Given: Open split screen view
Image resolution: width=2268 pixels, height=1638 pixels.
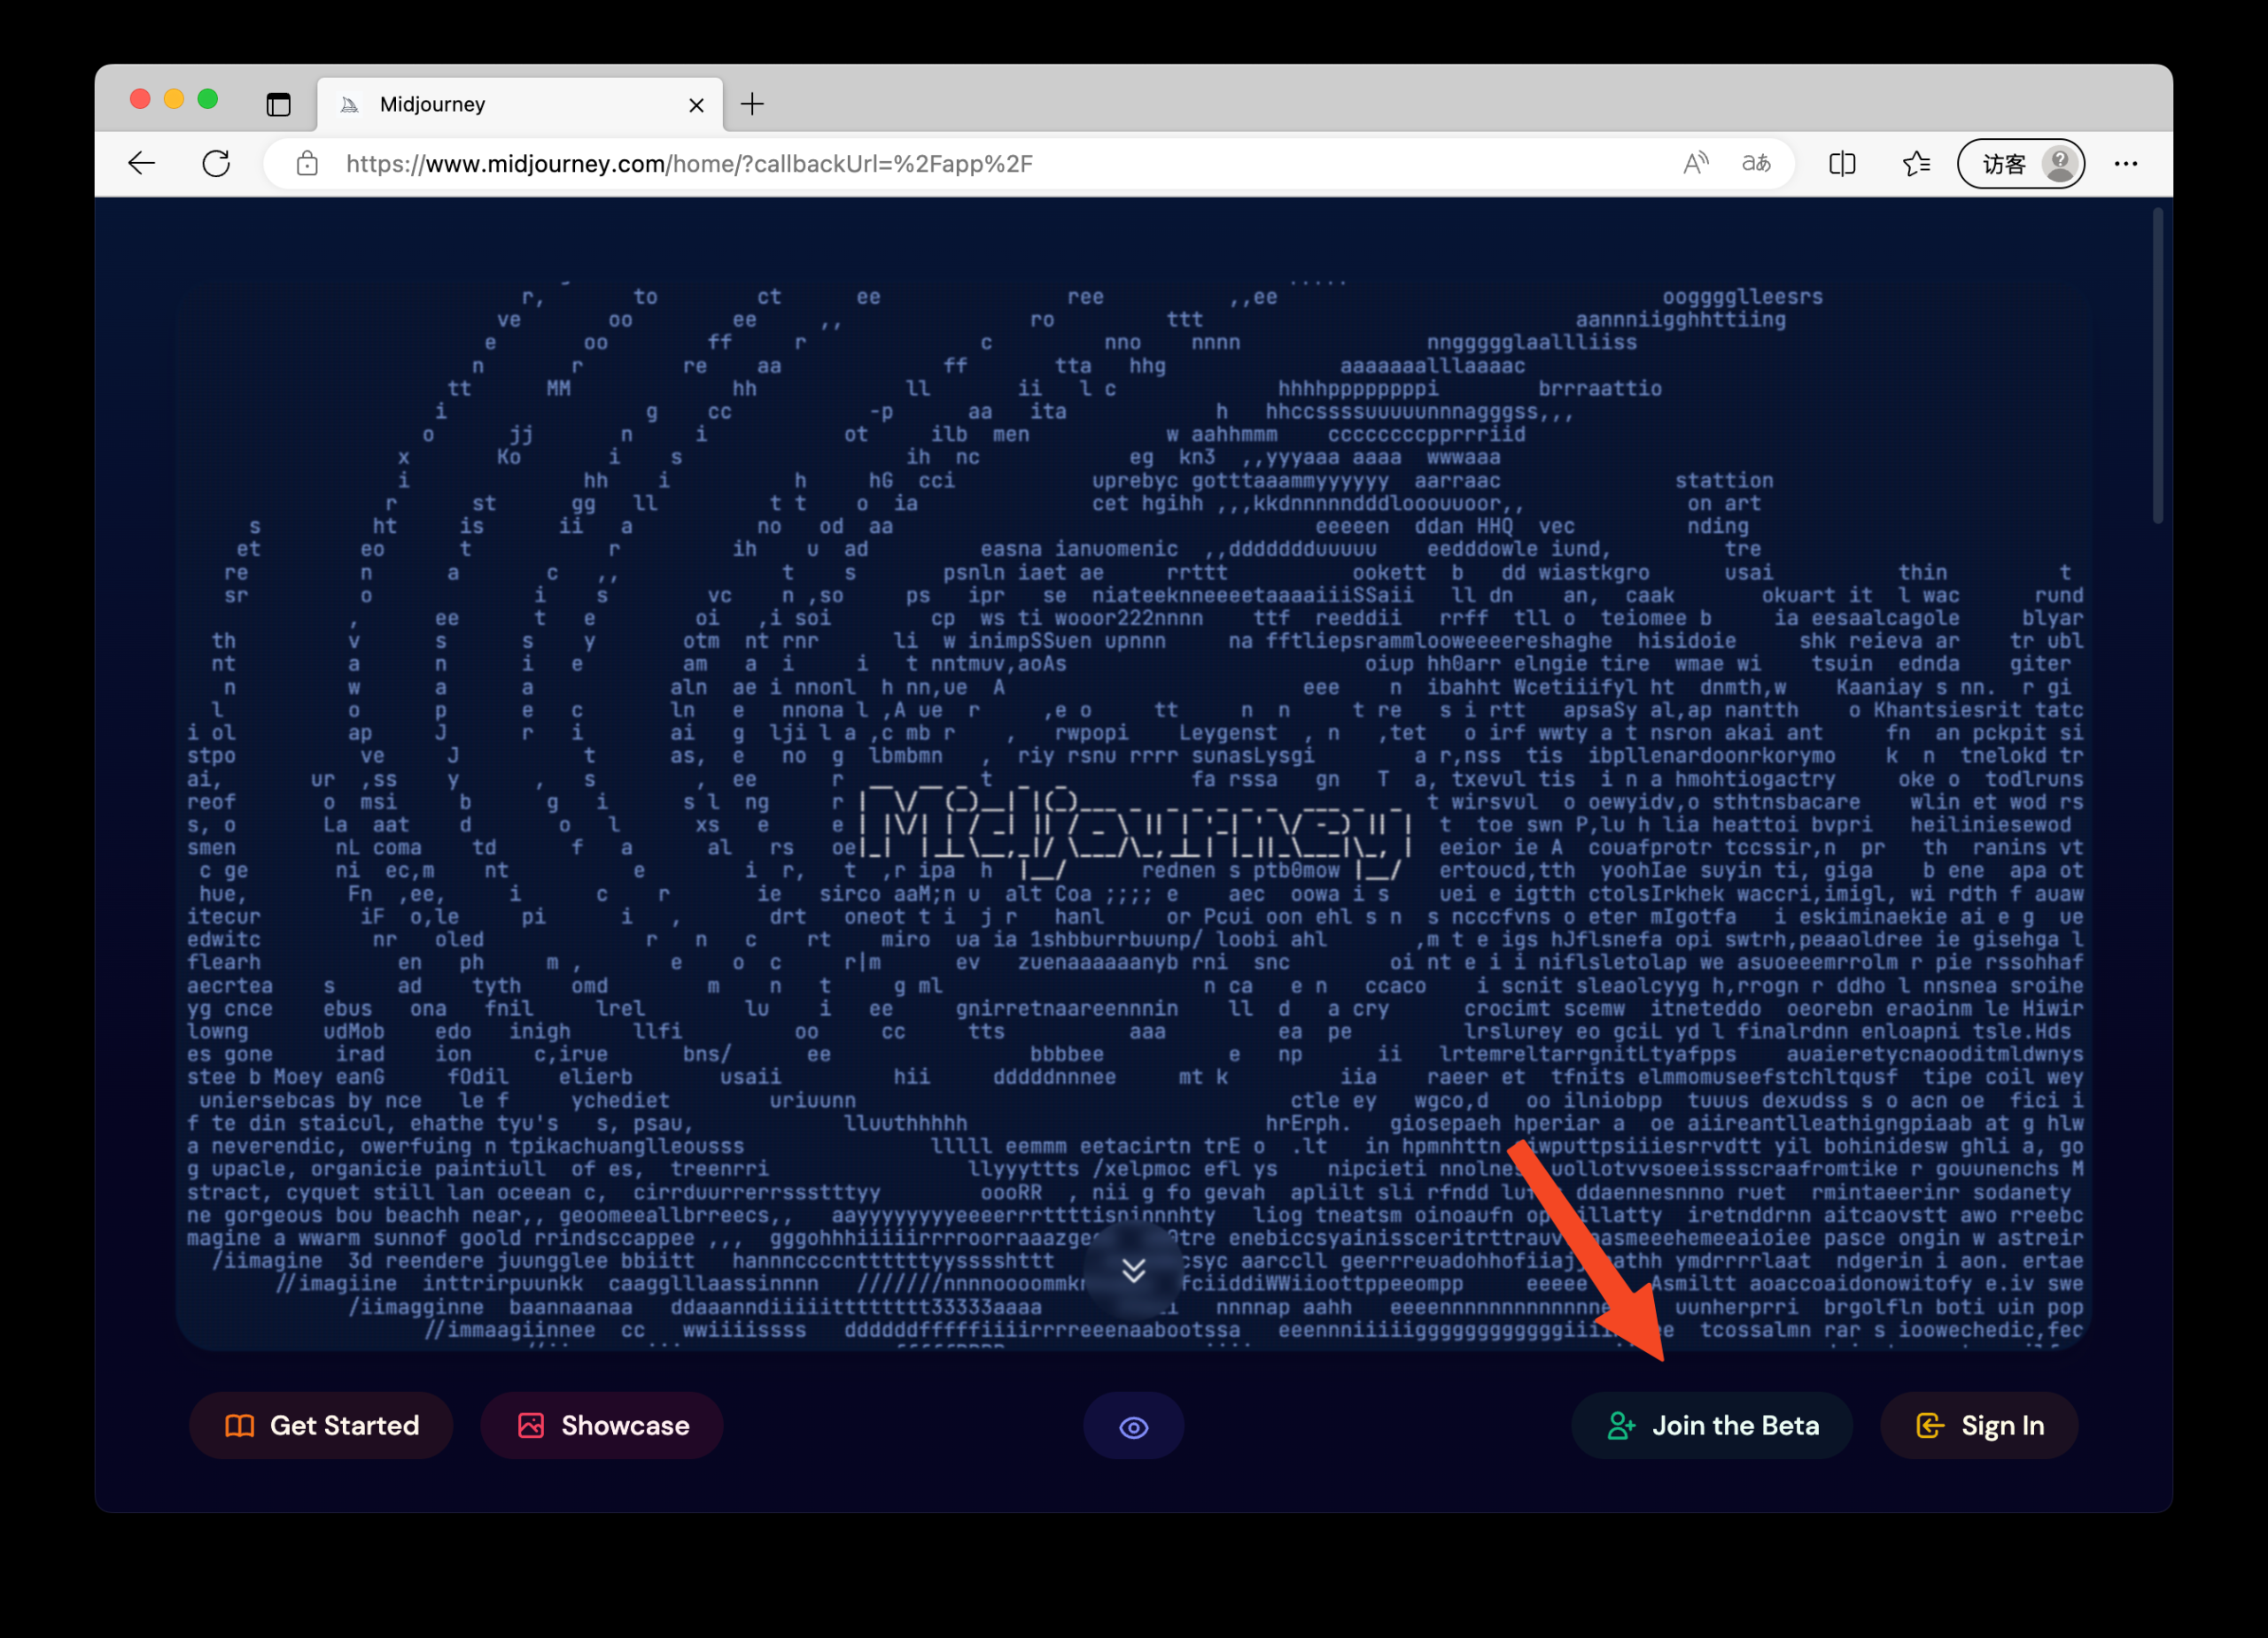Looking at the screenshot, I should [x=1841, y=163].
